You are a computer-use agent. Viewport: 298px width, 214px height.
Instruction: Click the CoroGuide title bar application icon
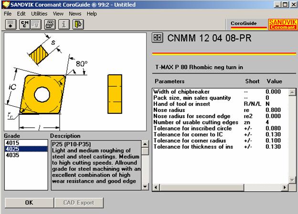click(x=6, y=5)
